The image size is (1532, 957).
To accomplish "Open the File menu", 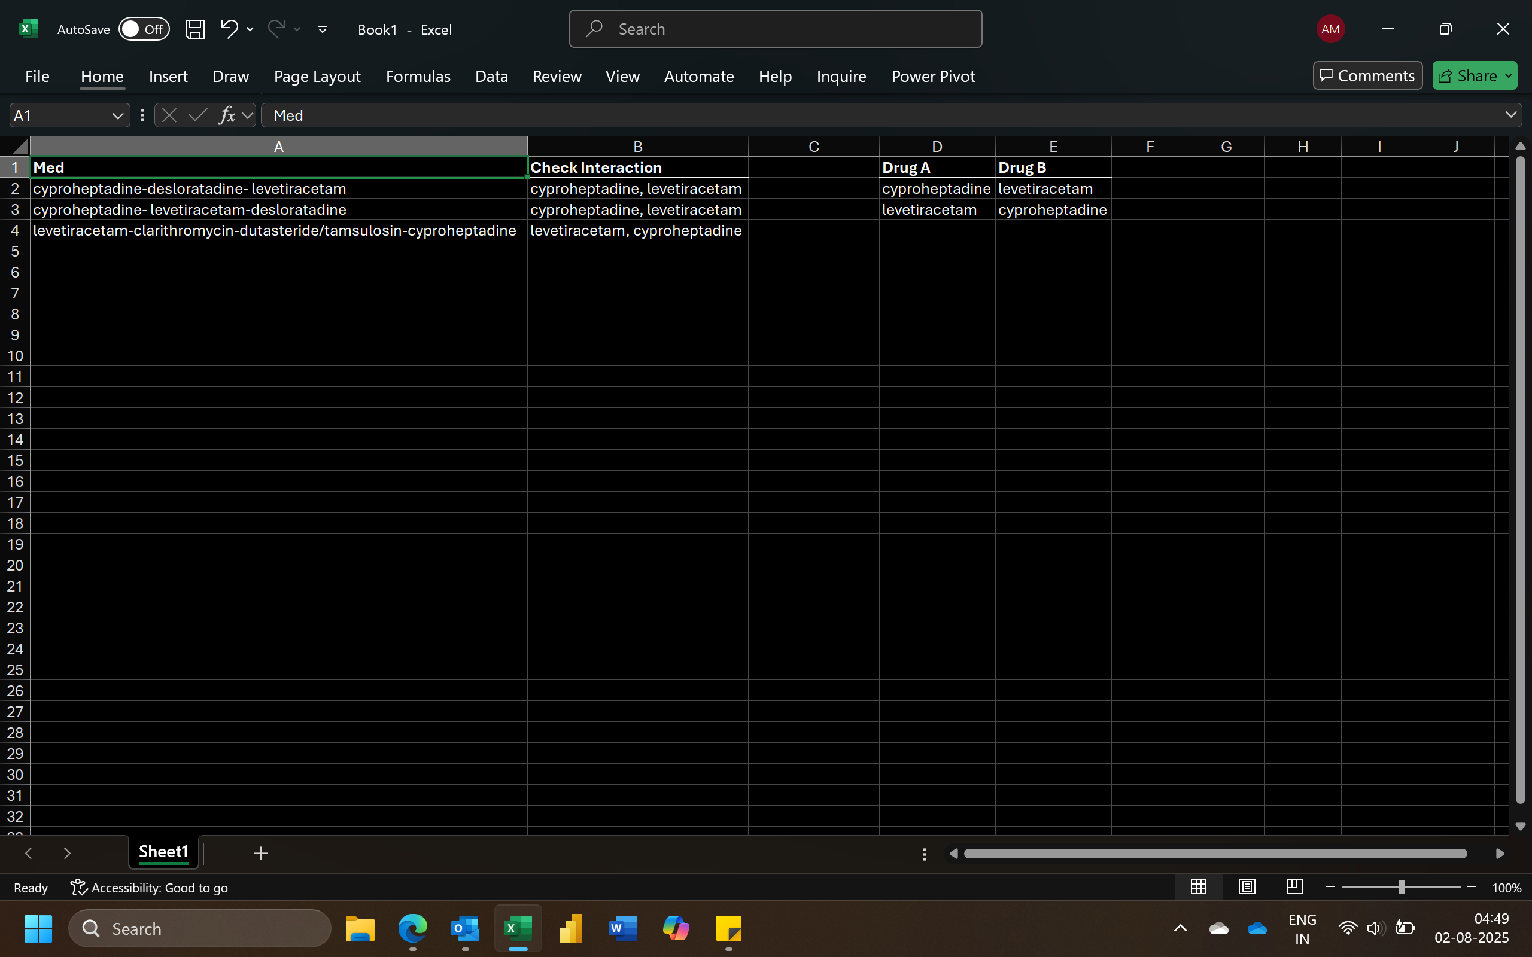I will 37,76.
